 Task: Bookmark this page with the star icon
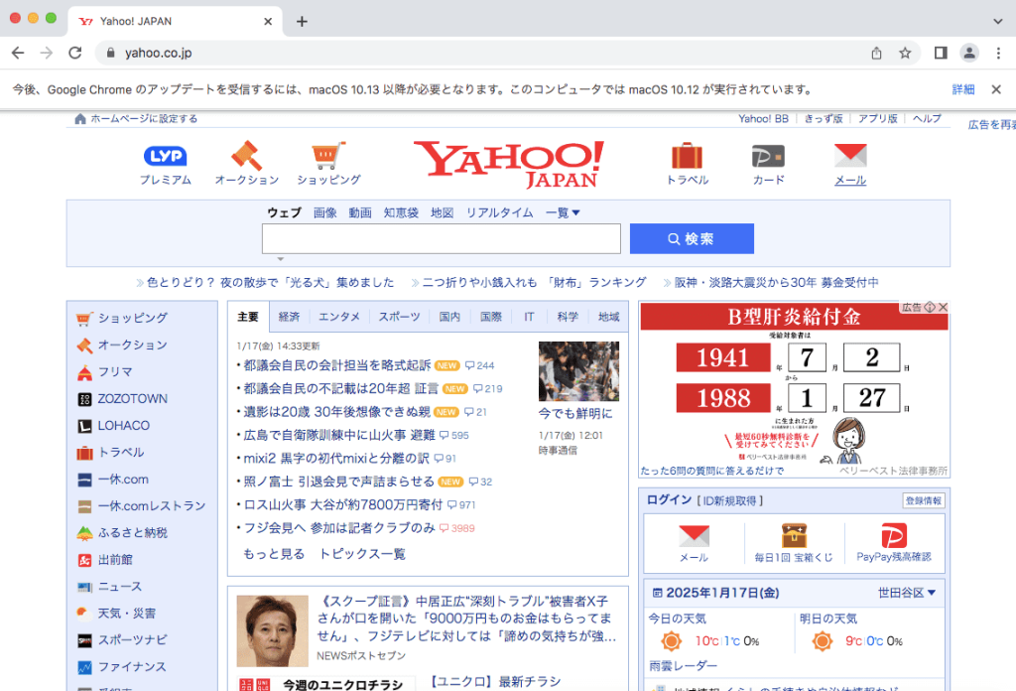pyautogui.click(x=905, y=54)
